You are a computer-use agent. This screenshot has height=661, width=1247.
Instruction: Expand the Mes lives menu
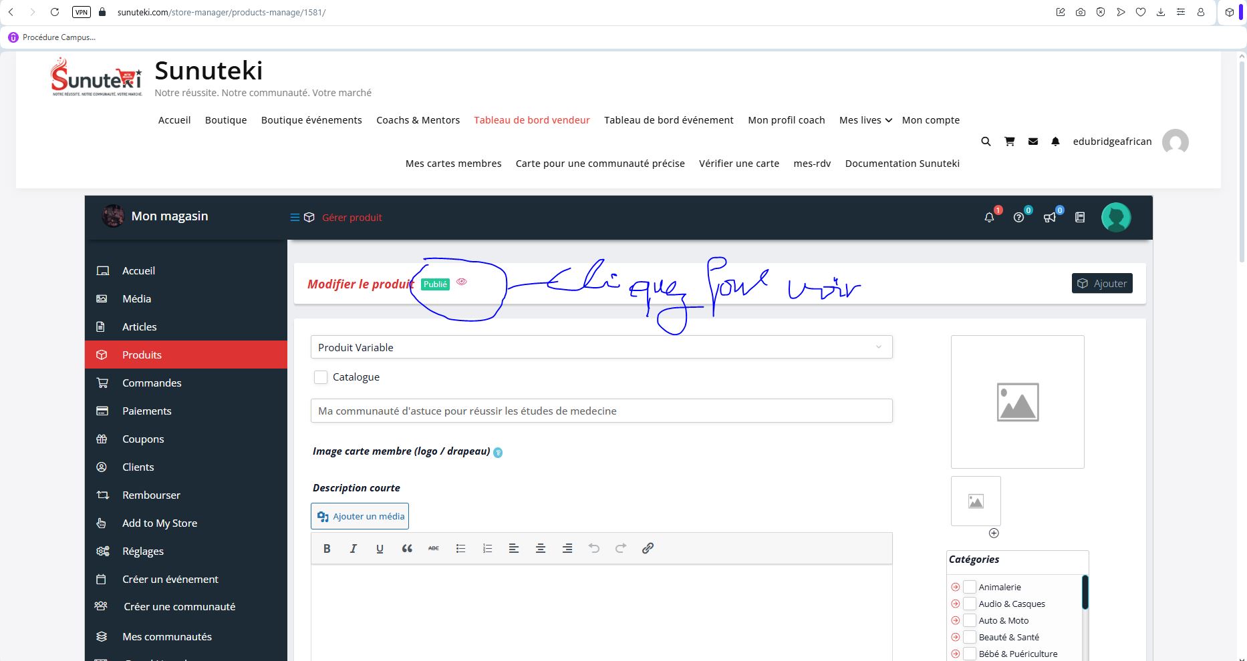[865, 120]
